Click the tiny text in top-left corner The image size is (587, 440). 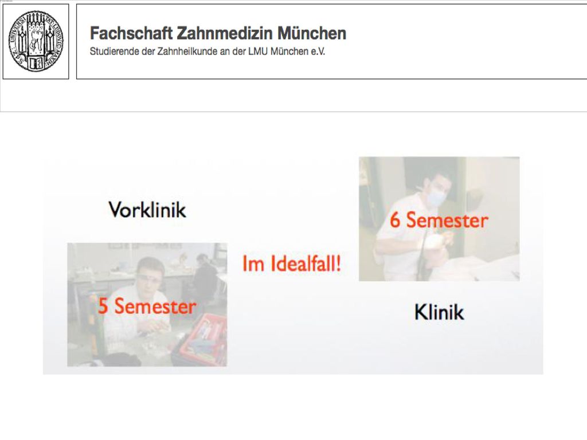coord(6,1)
